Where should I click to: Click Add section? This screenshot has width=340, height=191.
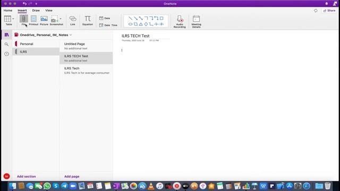point(27,177)
